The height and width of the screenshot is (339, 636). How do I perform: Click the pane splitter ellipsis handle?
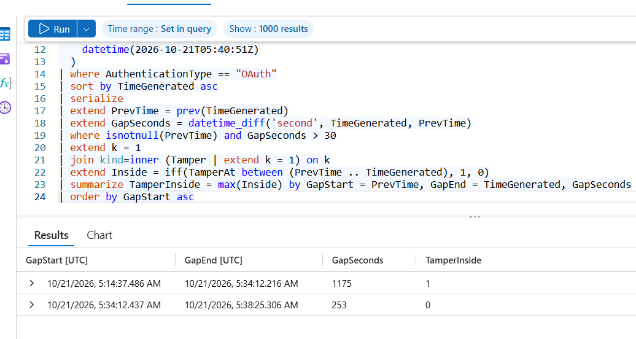[475, 217]
